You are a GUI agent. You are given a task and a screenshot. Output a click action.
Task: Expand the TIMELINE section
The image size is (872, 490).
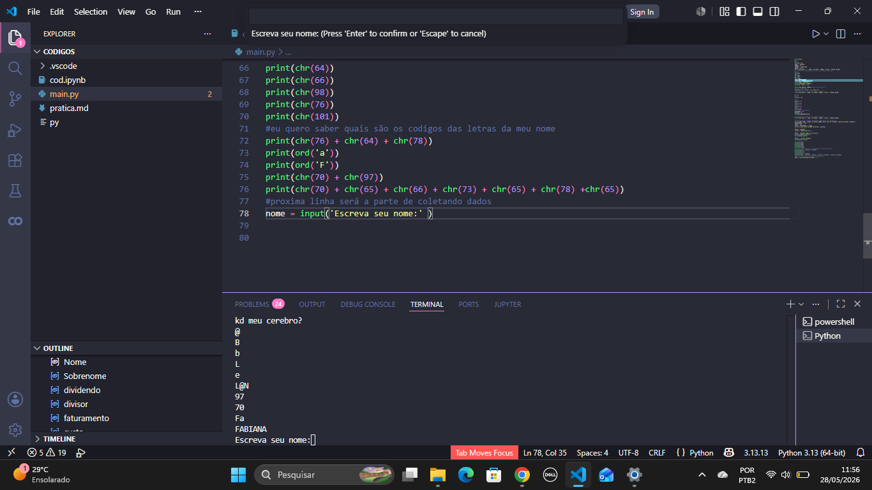pos(126,439)
